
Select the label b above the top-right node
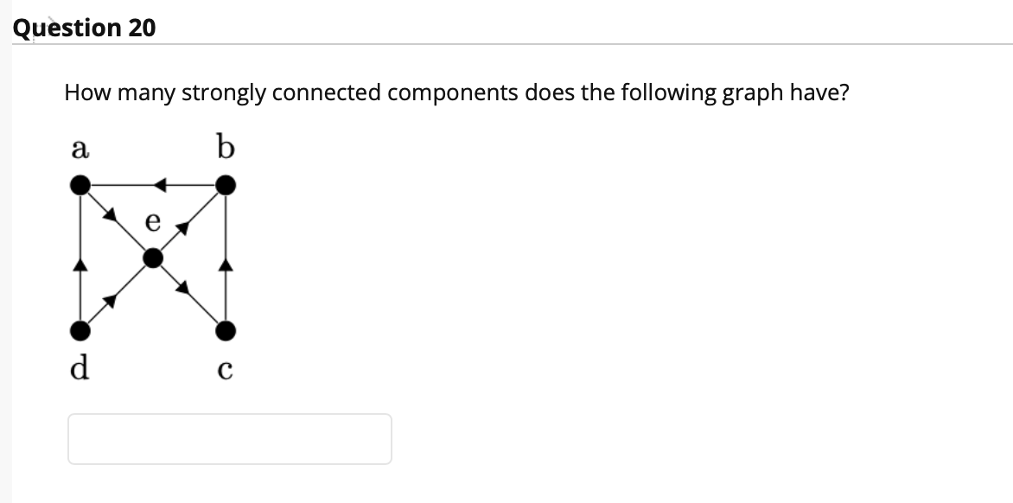tap(226, 147)
